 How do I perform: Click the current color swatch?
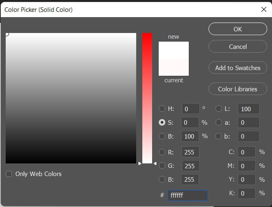tap(174, 67)
